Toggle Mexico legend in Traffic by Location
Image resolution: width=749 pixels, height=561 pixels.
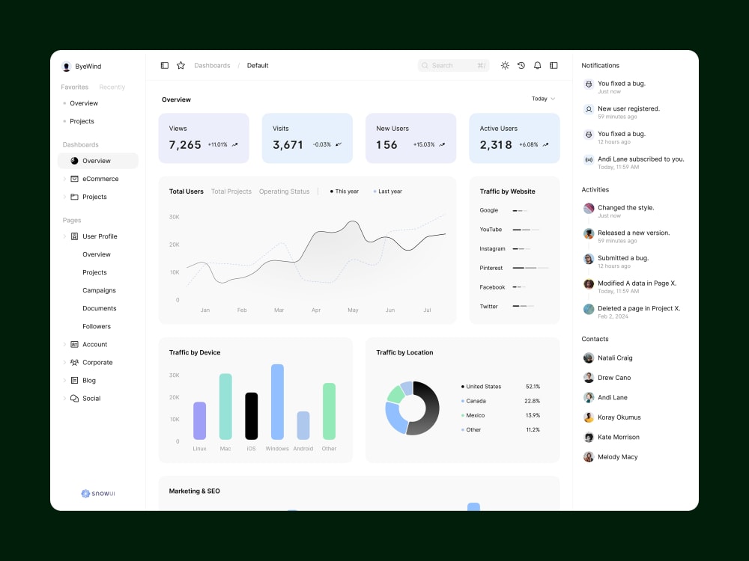473,415
